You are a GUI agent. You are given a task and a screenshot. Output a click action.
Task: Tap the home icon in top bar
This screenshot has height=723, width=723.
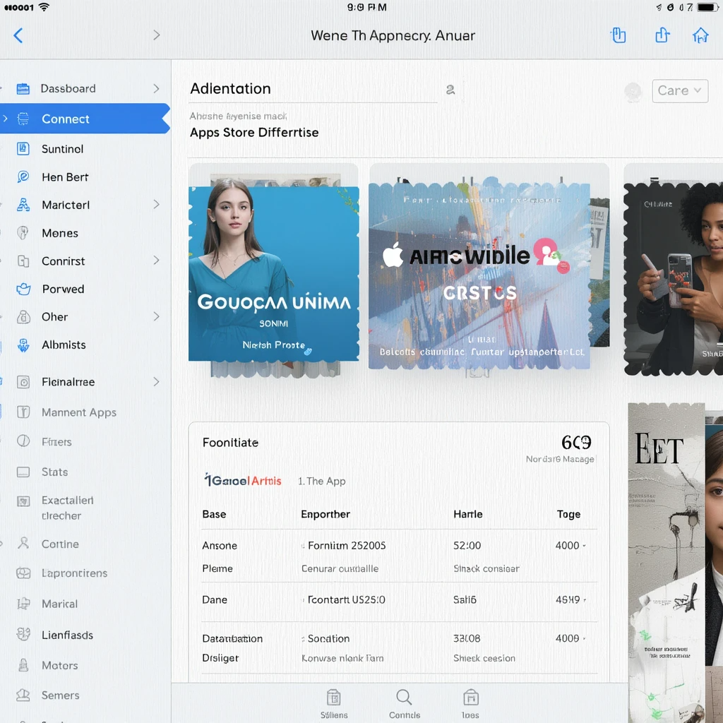pyautogui.click(x=700, y=35)
